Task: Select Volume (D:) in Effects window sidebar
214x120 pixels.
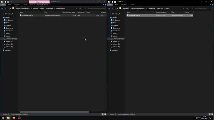Action: (x=116, y=41)
